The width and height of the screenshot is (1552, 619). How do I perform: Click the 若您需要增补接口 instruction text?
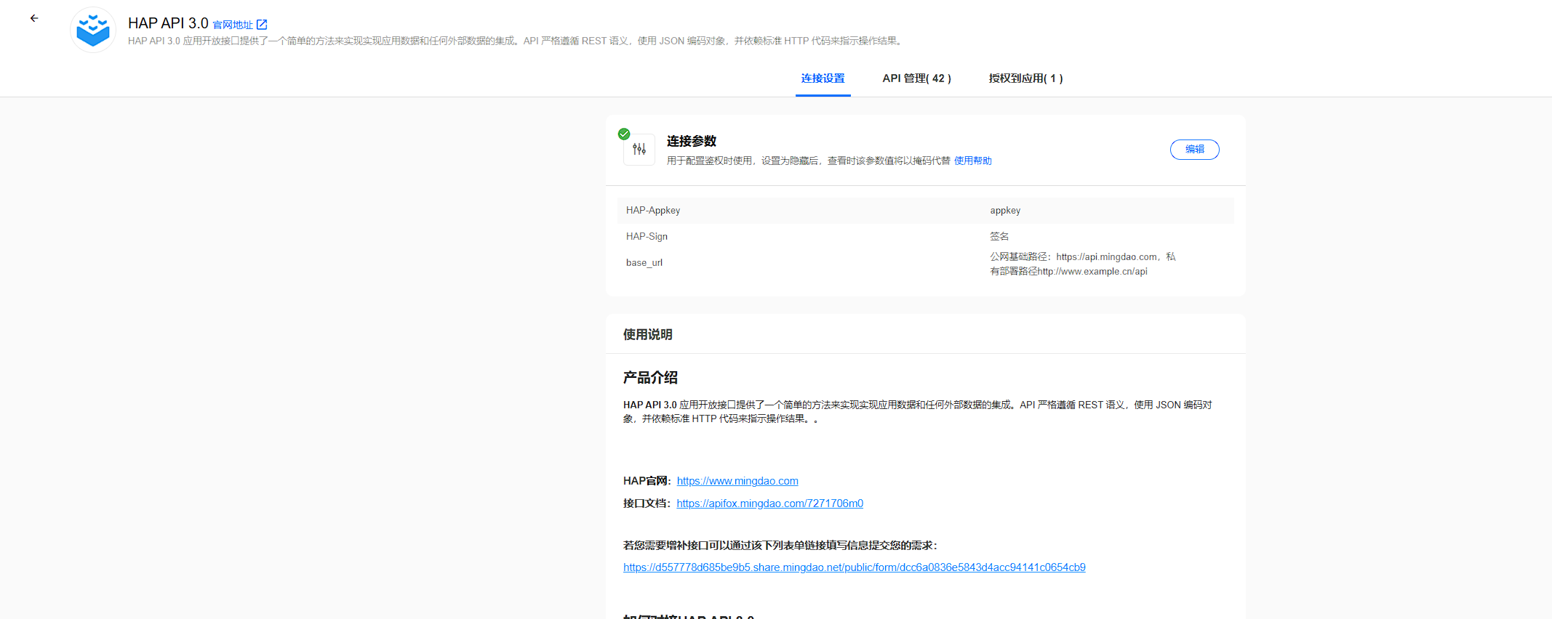tap(780, 546)
